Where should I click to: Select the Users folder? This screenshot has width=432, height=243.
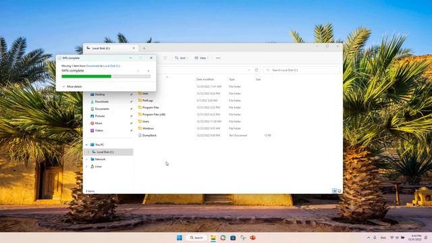(146, 122)
